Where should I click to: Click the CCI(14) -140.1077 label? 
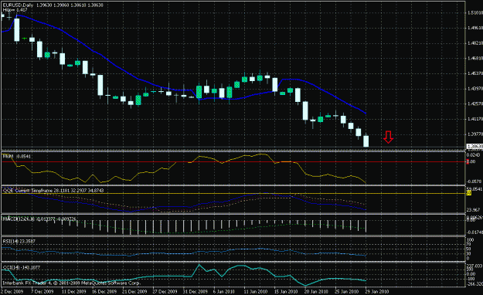(x=22, y=267)
